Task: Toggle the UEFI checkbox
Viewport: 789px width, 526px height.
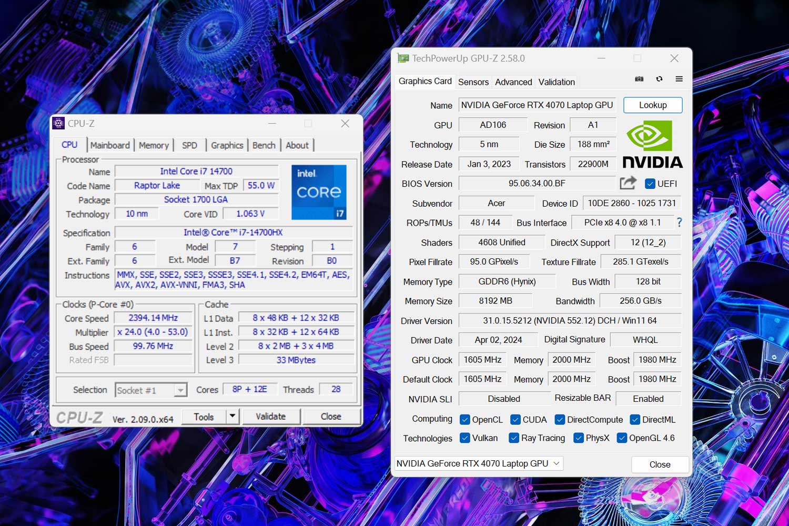Action: tap(650, 184)
